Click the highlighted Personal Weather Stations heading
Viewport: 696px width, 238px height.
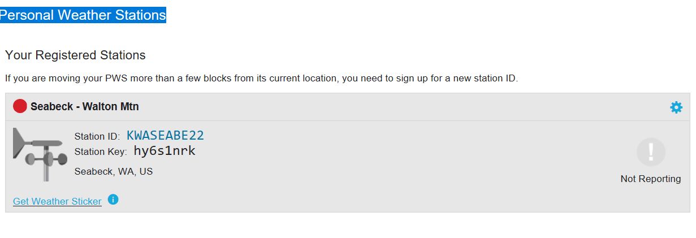click(x=83, y=15)
